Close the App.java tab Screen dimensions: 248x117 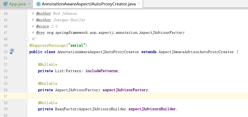pyautogui.click(x=29, y=4)
